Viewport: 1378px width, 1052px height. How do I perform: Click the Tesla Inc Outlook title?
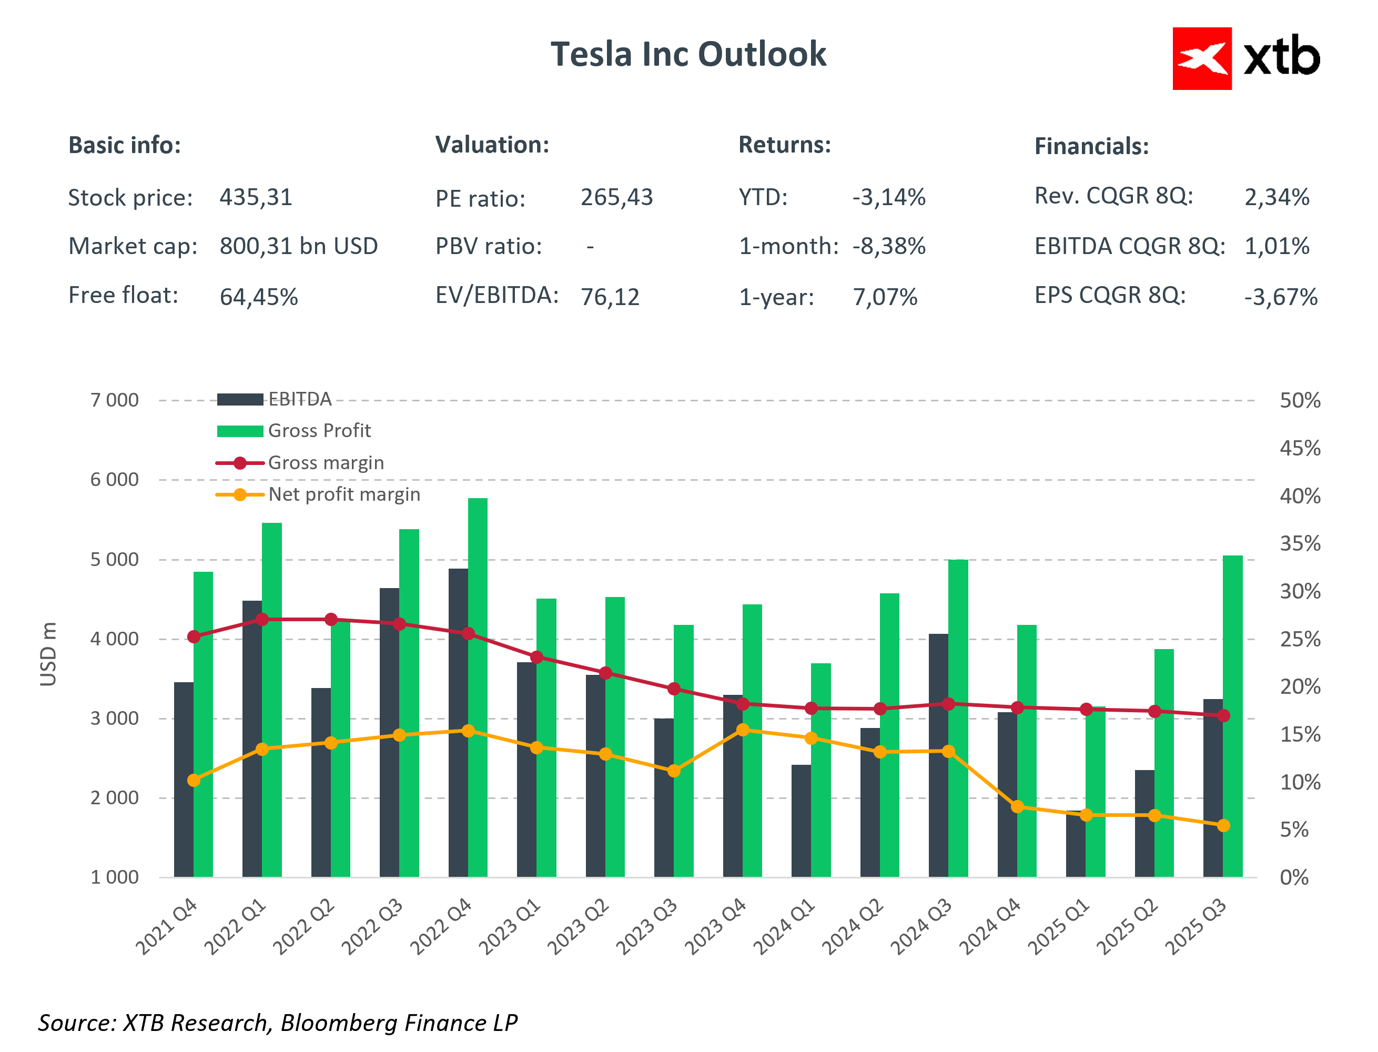pyautogui.click(x=687, y=54)
